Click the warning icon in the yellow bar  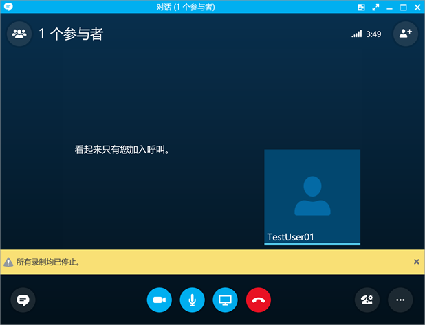click(8, 262)
